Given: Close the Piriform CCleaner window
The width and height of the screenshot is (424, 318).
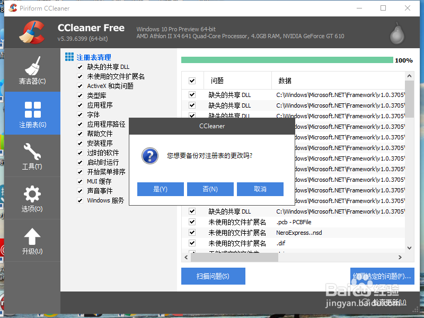Looking at the screenshot, I should click(x=408, y=8).
